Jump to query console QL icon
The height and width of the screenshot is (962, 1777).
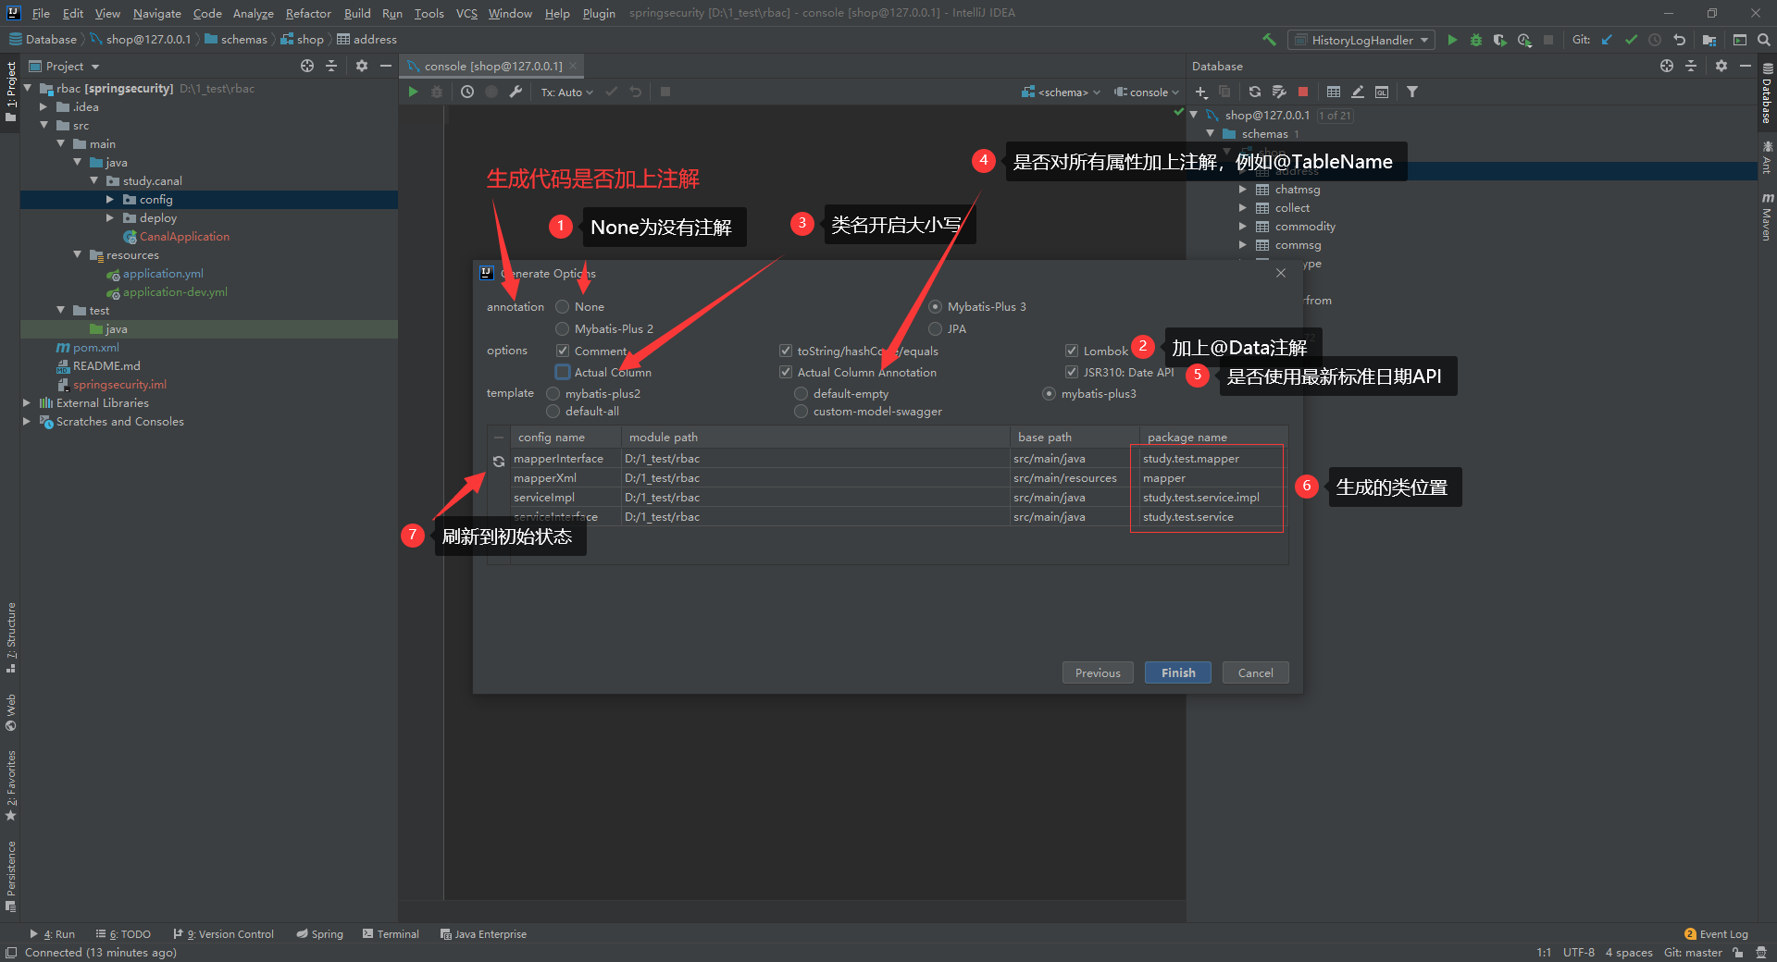tap(1382, 92)
